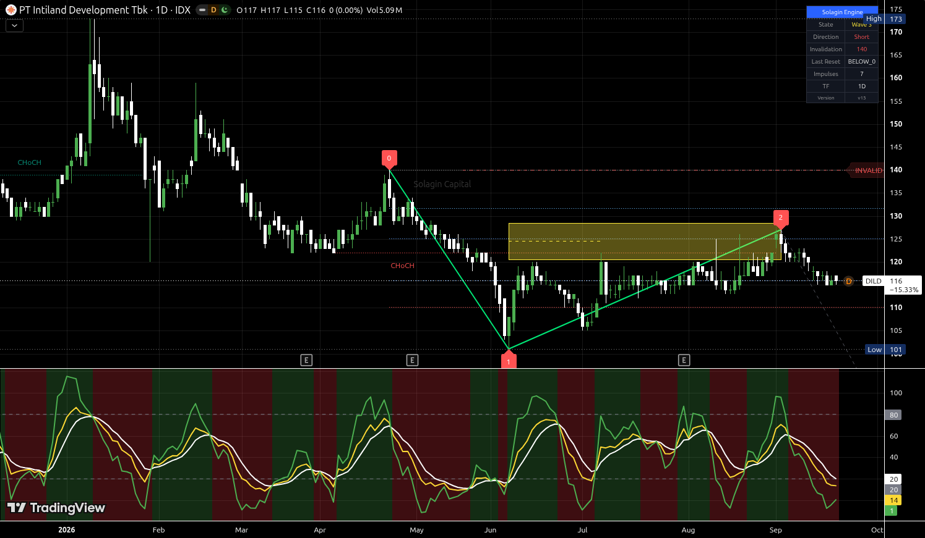Image resolution: width=925 pixels, height=538 pixels.
Task: Click the Sep date axis label
Action: click(x=775, y=530)
